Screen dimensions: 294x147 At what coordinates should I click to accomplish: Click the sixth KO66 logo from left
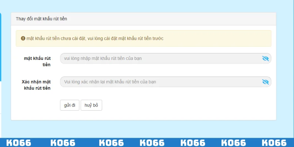tap(234, 143)
